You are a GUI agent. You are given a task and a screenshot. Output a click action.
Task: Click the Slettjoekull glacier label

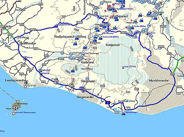click(113, 45)
